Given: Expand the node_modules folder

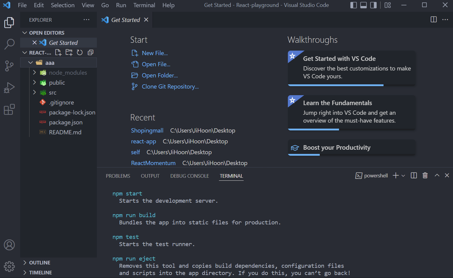Looking at the screenshot, I should pyautogui.click(x=34, y=73).
